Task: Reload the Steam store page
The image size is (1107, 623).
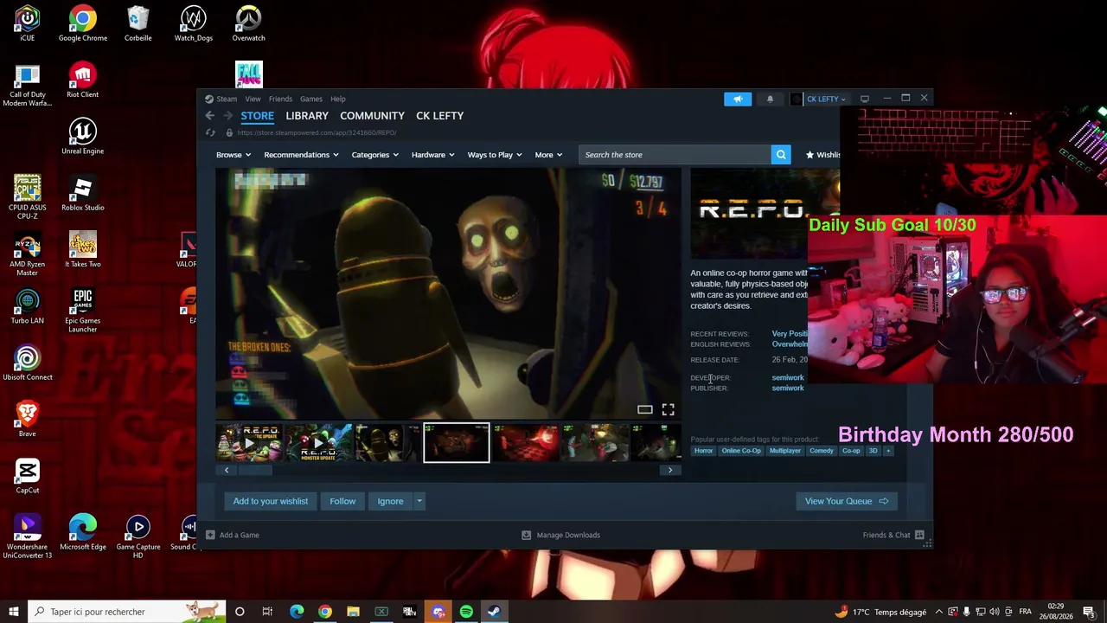Action: [210, 133]
